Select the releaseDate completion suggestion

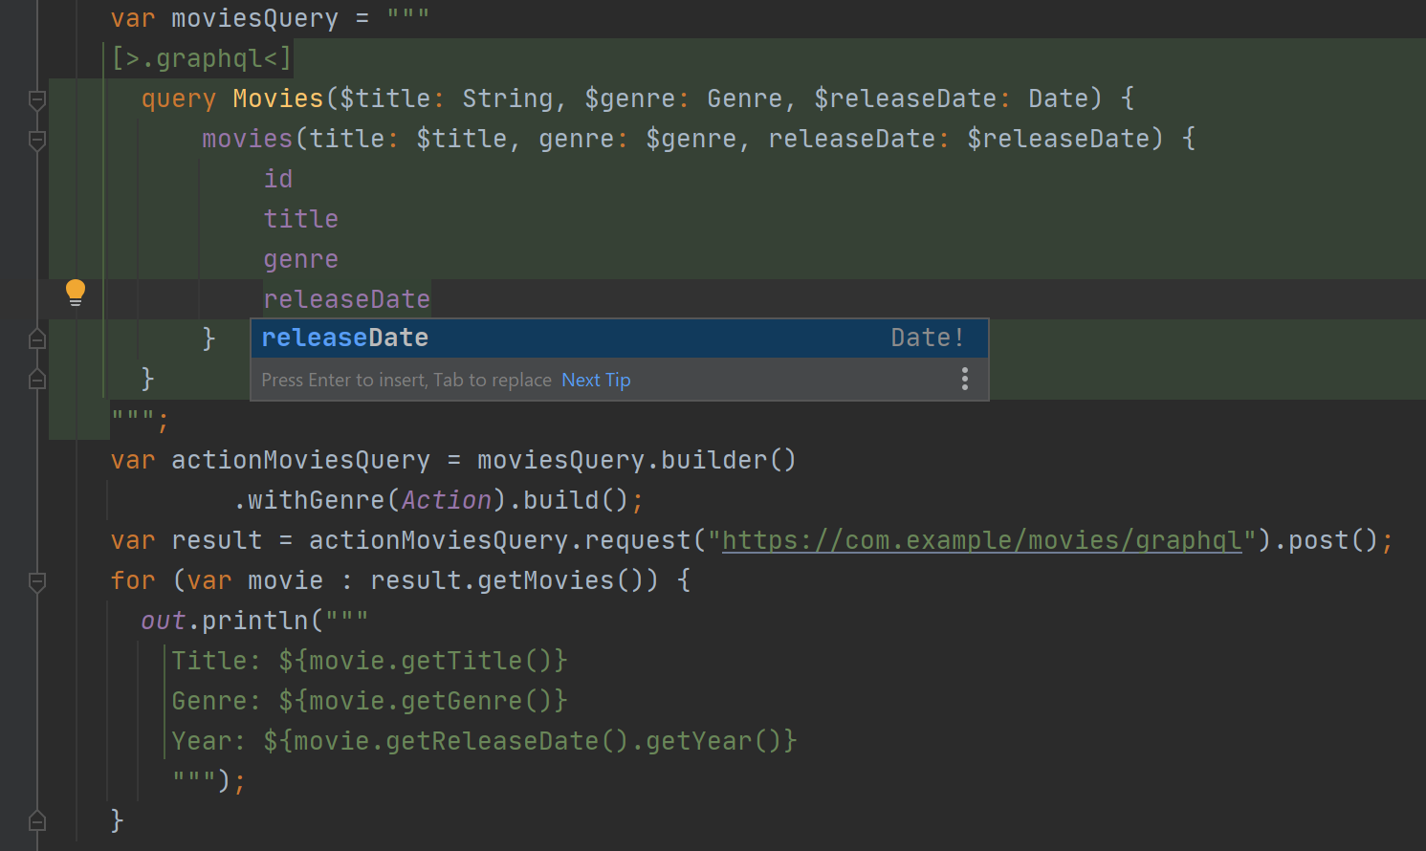619,338
